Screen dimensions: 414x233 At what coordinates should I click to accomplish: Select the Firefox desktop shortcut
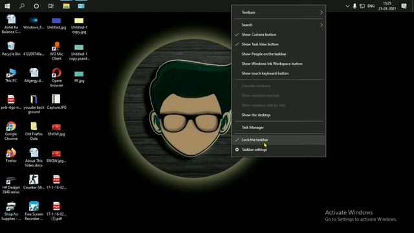tap(11, 155)
